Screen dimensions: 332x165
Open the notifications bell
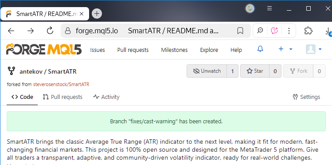pos(260,49)
